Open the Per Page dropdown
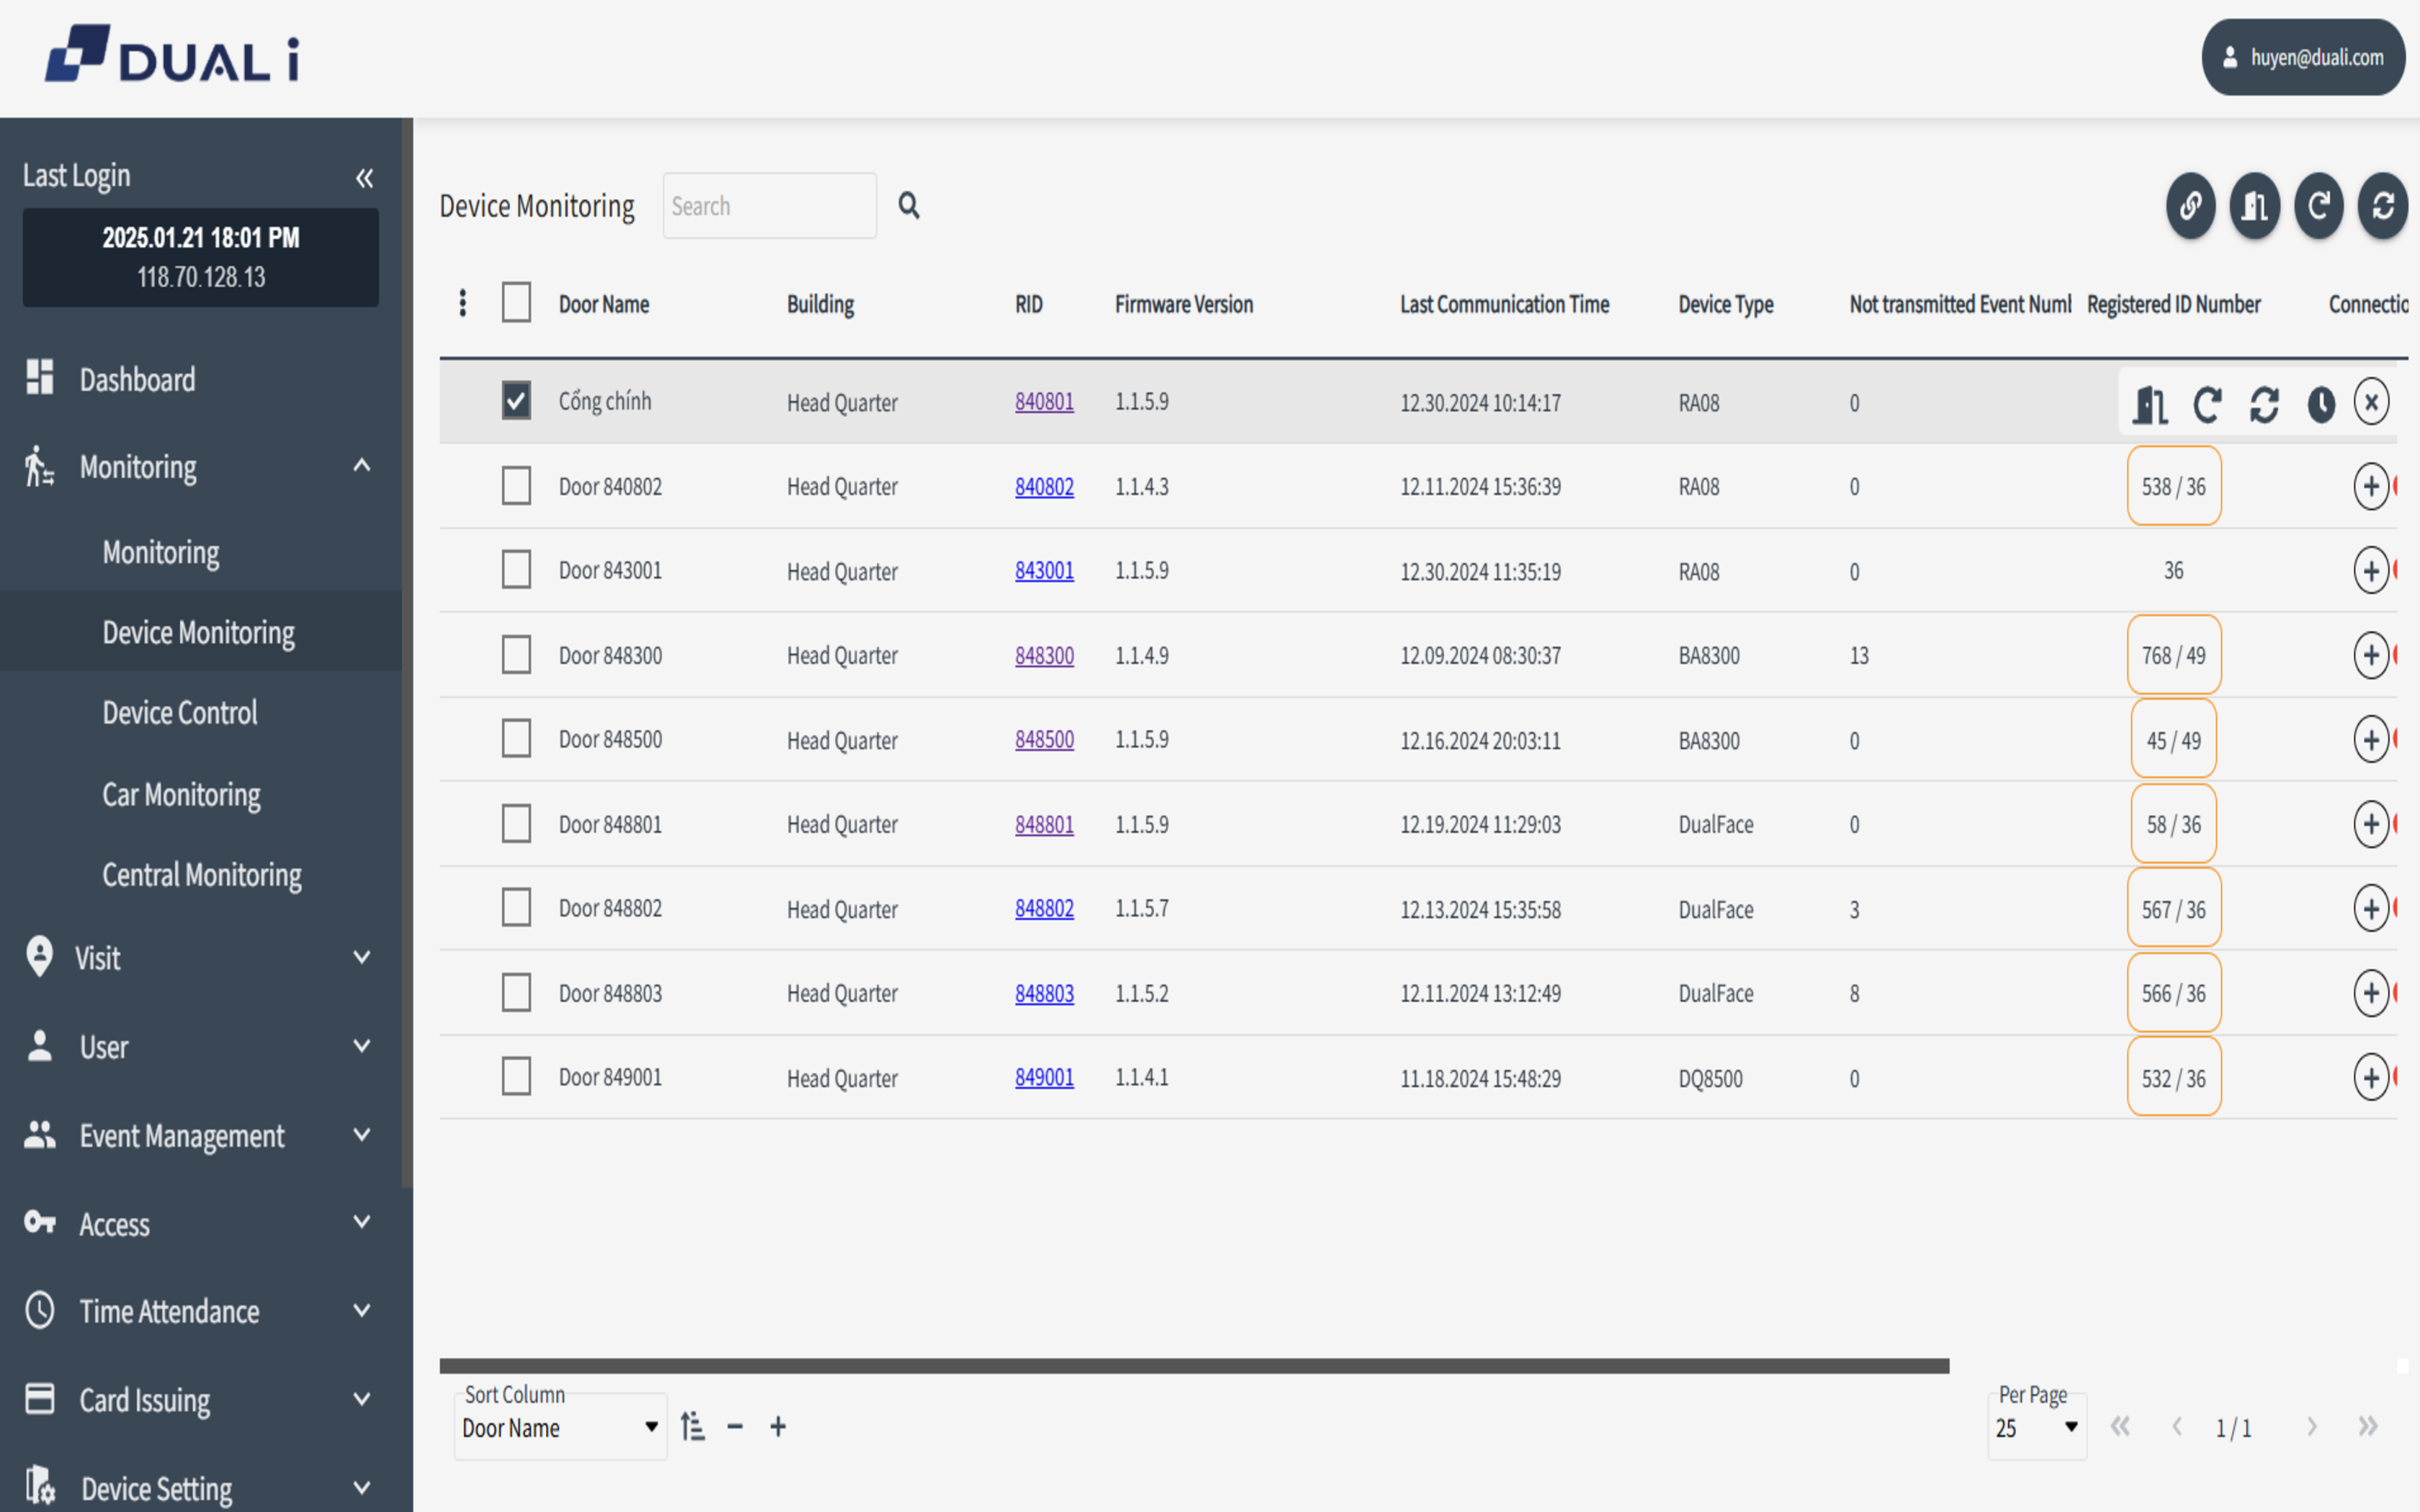Image resolution: width=2420 pixels, height=1512 pixels. 2037,1428
